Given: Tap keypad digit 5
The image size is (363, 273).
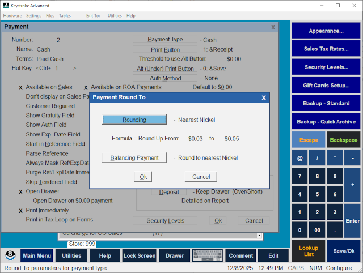Looking at the screenshot, I should pos(317,194).
